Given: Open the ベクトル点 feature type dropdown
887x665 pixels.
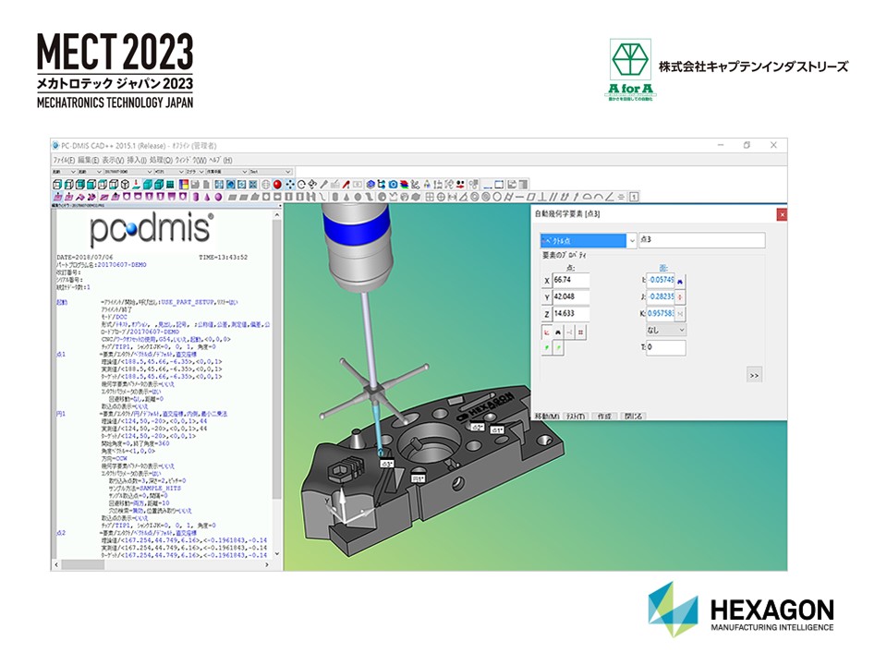Looking at the screenshot, I should click(633, 241).
